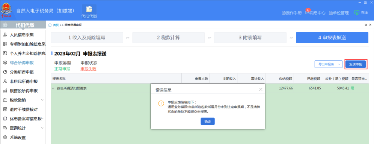Click 应纳税额 column header
This screenshot has height=144, width=374.
(280, 78)
